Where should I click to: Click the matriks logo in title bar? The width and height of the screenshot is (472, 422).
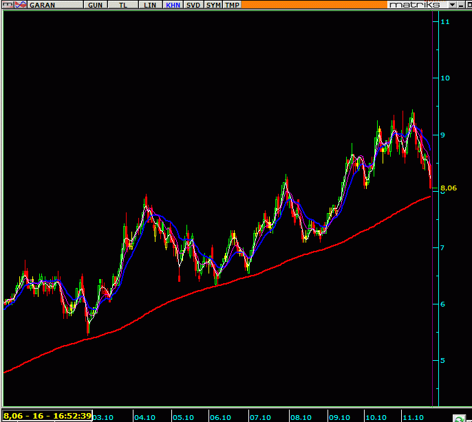click(x=414, y=5)
